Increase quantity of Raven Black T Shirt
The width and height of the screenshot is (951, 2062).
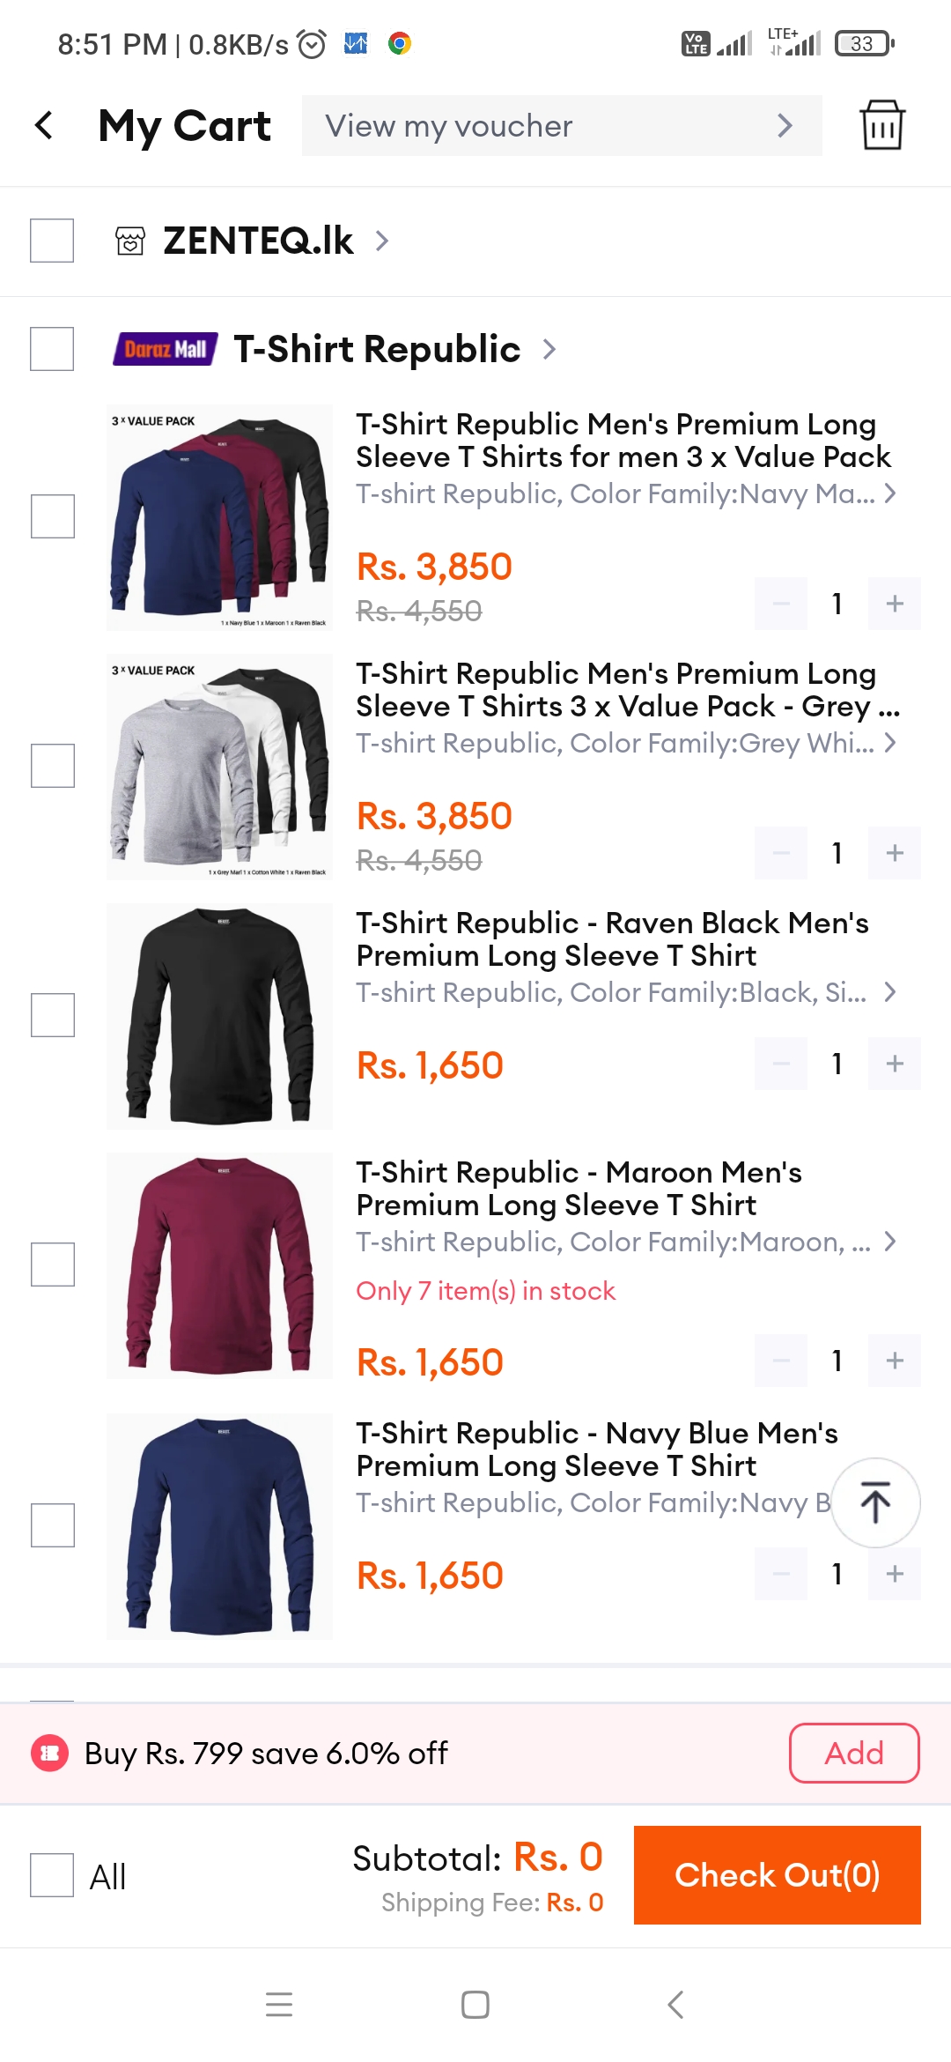point(895,1064)
